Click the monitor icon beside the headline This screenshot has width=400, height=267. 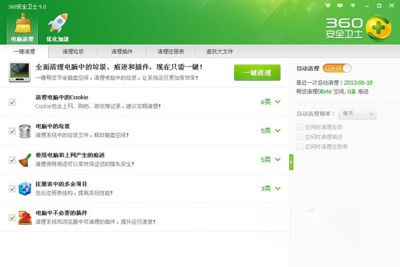[x=19, y=72]
